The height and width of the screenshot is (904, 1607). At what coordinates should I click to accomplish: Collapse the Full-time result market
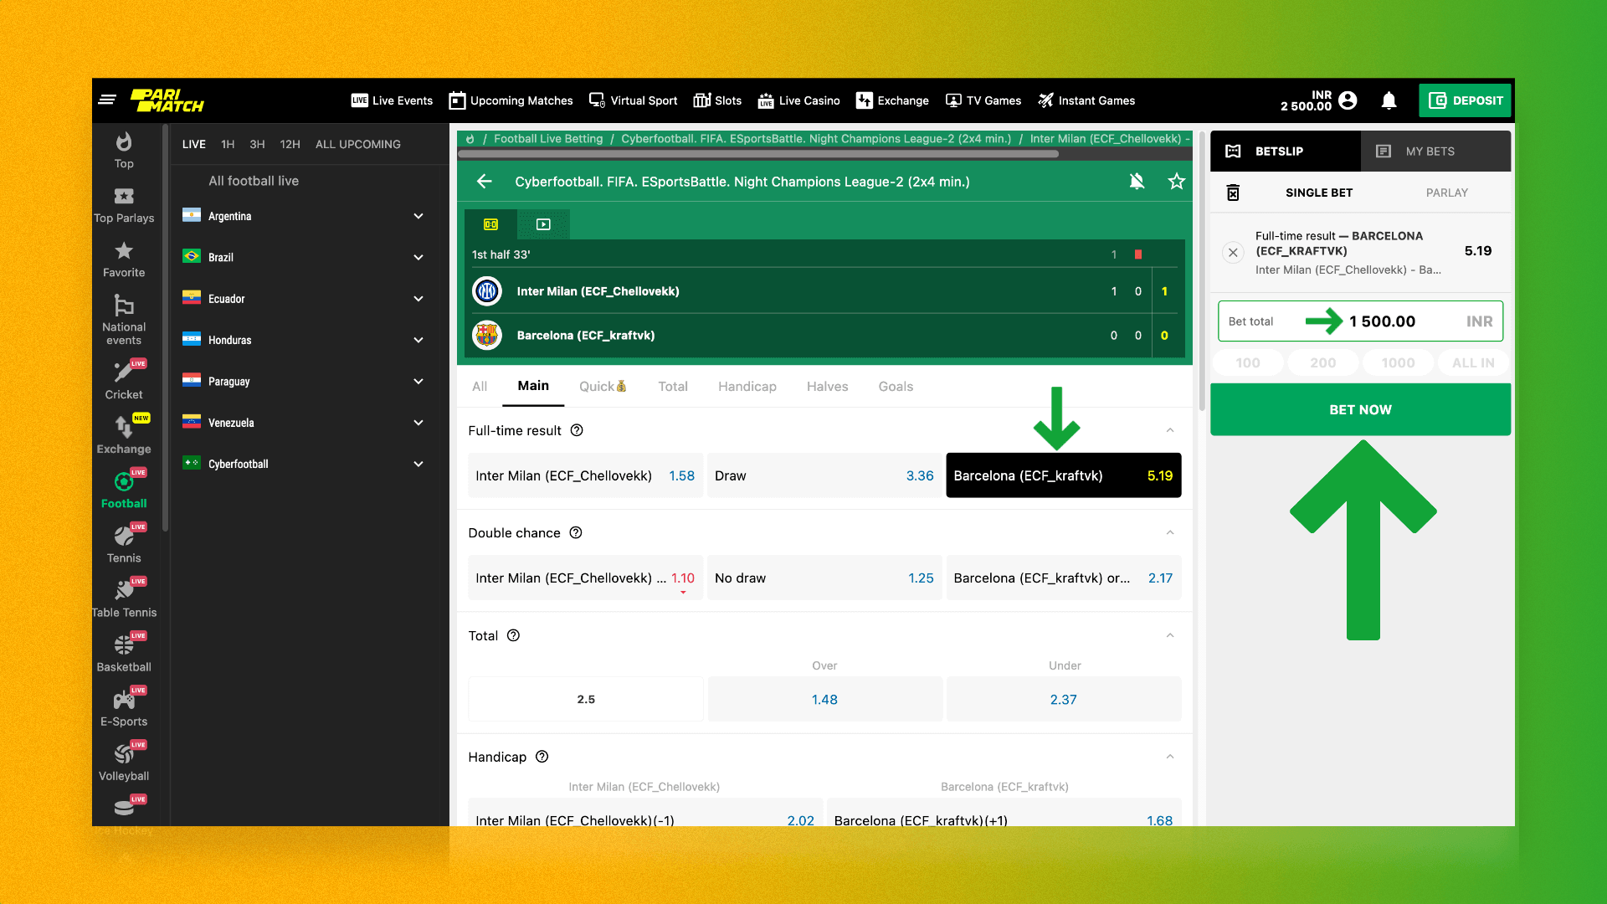click(x=1170, y=430)
